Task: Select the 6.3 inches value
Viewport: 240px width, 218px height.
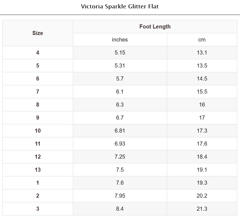Action: coord(120,105)
